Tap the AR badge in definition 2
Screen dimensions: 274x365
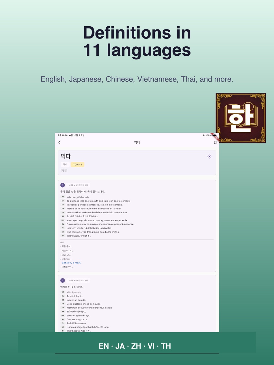tap(63, 292)
